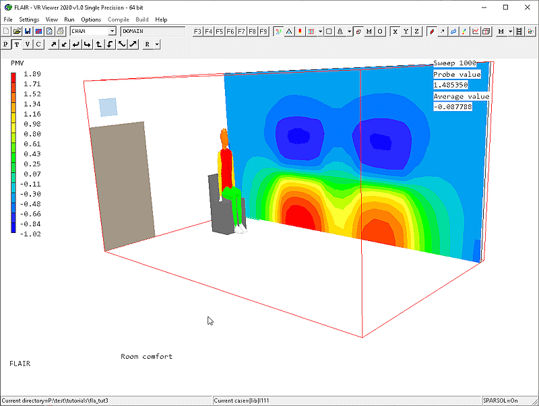
Task: Toggle the X plane slice button
Action: (x=395, y=31)
